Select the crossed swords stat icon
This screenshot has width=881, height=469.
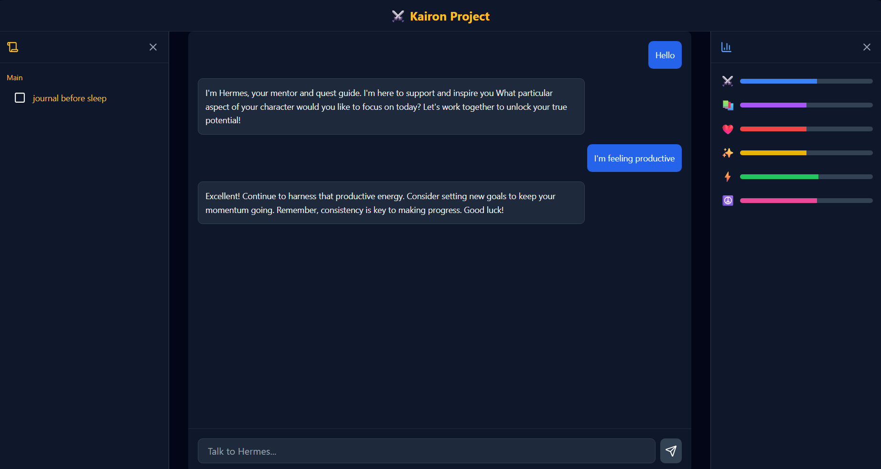point(728,81)
